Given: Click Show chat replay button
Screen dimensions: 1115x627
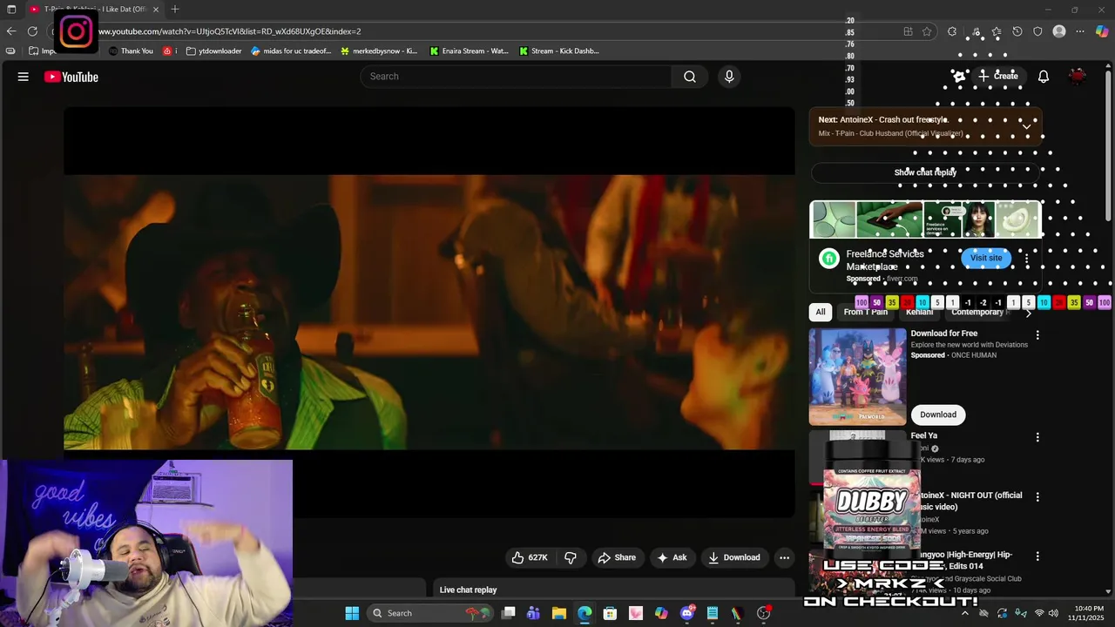Looking at the screenshot, I should [925, 172].
